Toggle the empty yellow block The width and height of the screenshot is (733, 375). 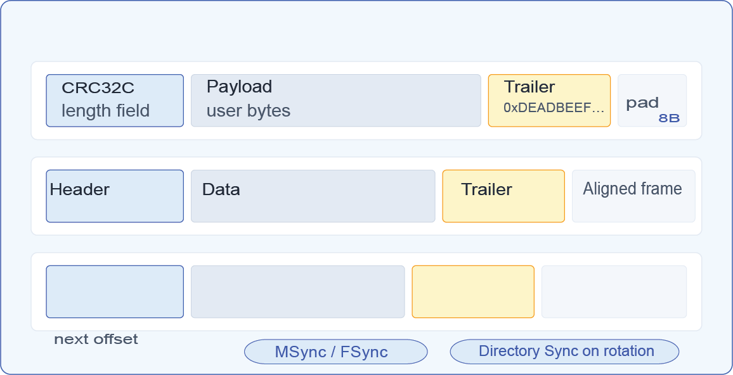[473, 291]
